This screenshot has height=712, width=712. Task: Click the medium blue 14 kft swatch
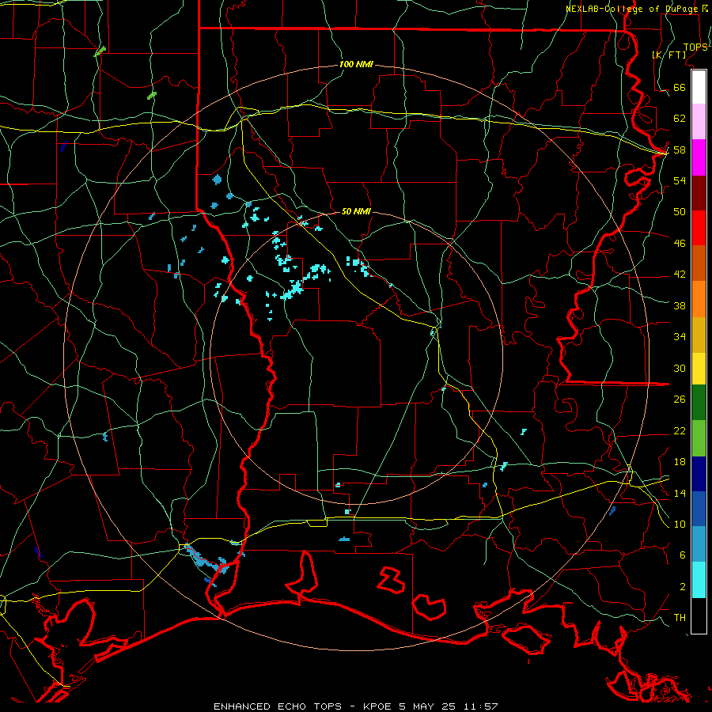tap(699, 509)
